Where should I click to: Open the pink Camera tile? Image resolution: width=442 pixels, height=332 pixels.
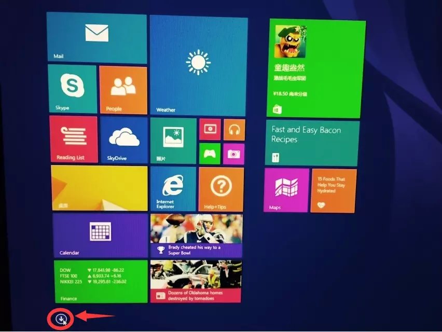coord(233,154)
